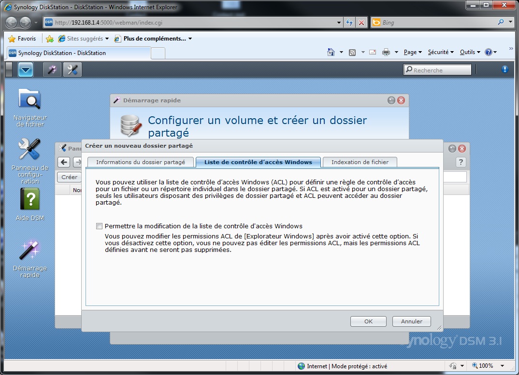Screen dimensions: 519x375
Task: Open the DSM main menu dropdown button
Action: 26,69
